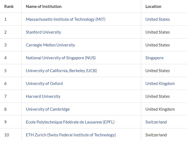The height and width of the screenshot is (141, 187).
Task: Click United Kingdom link in the Oxford row
Action: 160,84
